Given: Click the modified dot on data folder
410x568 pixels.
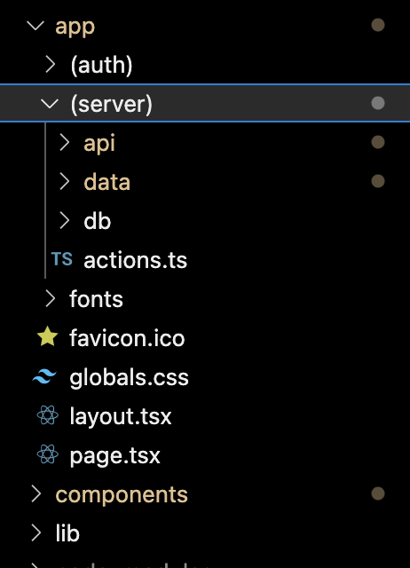Looking at the screenshot, I should (x=378, y=181).
